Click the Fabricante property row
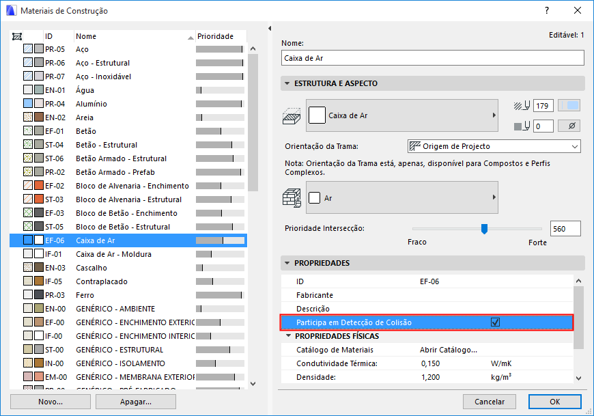The height and width of the screenshot is (416, 594). click(x=427, y=295)
